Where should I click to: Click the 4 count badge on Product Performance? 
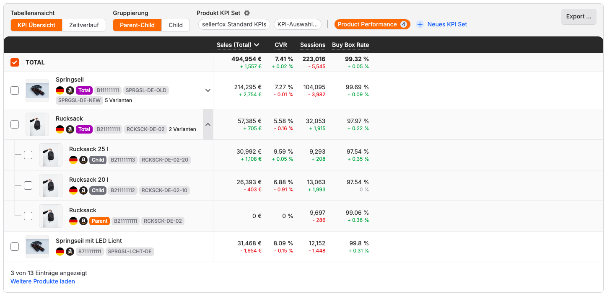(x=403, y=24)
